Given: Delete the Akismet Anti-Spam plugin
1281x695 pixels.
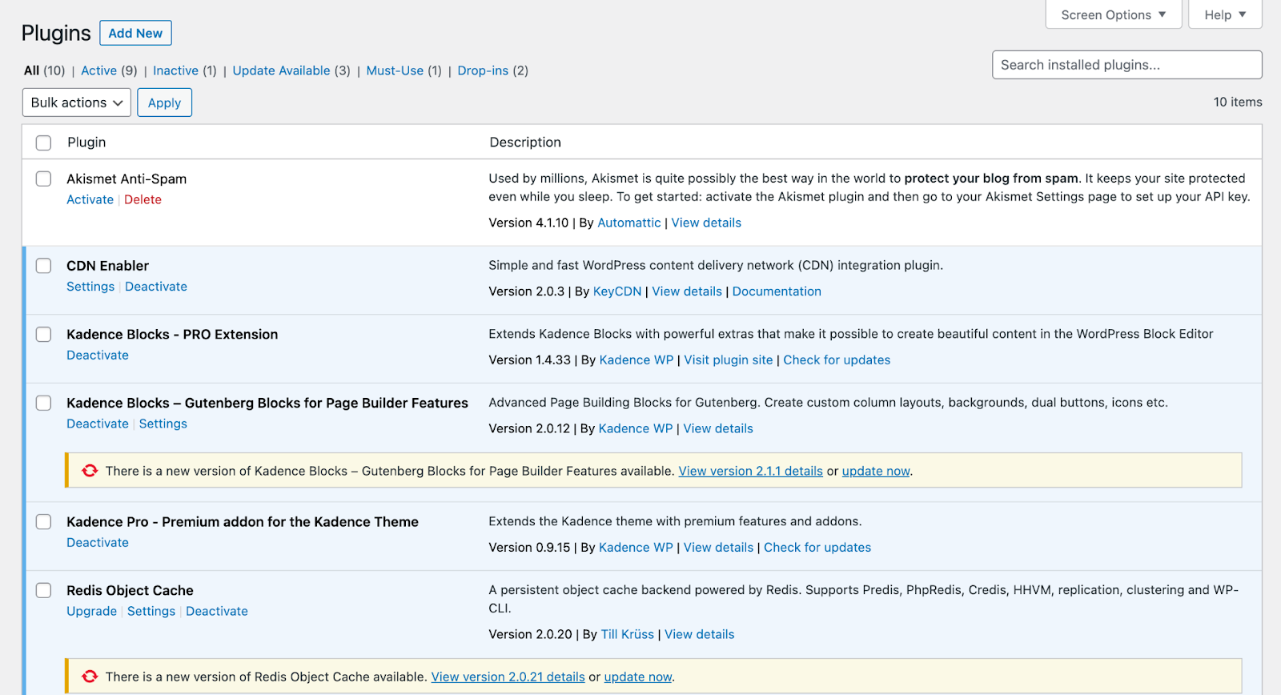Looking at the screenshot, I should (x=143, y=200).
